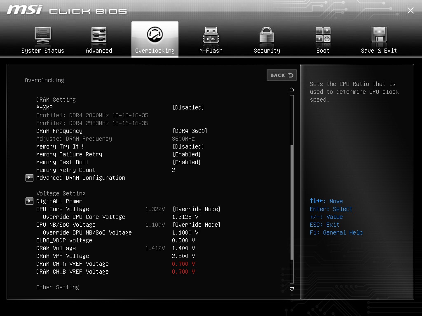
Task: Click the vertical scrollbar thumb
Action: point(292,202)
